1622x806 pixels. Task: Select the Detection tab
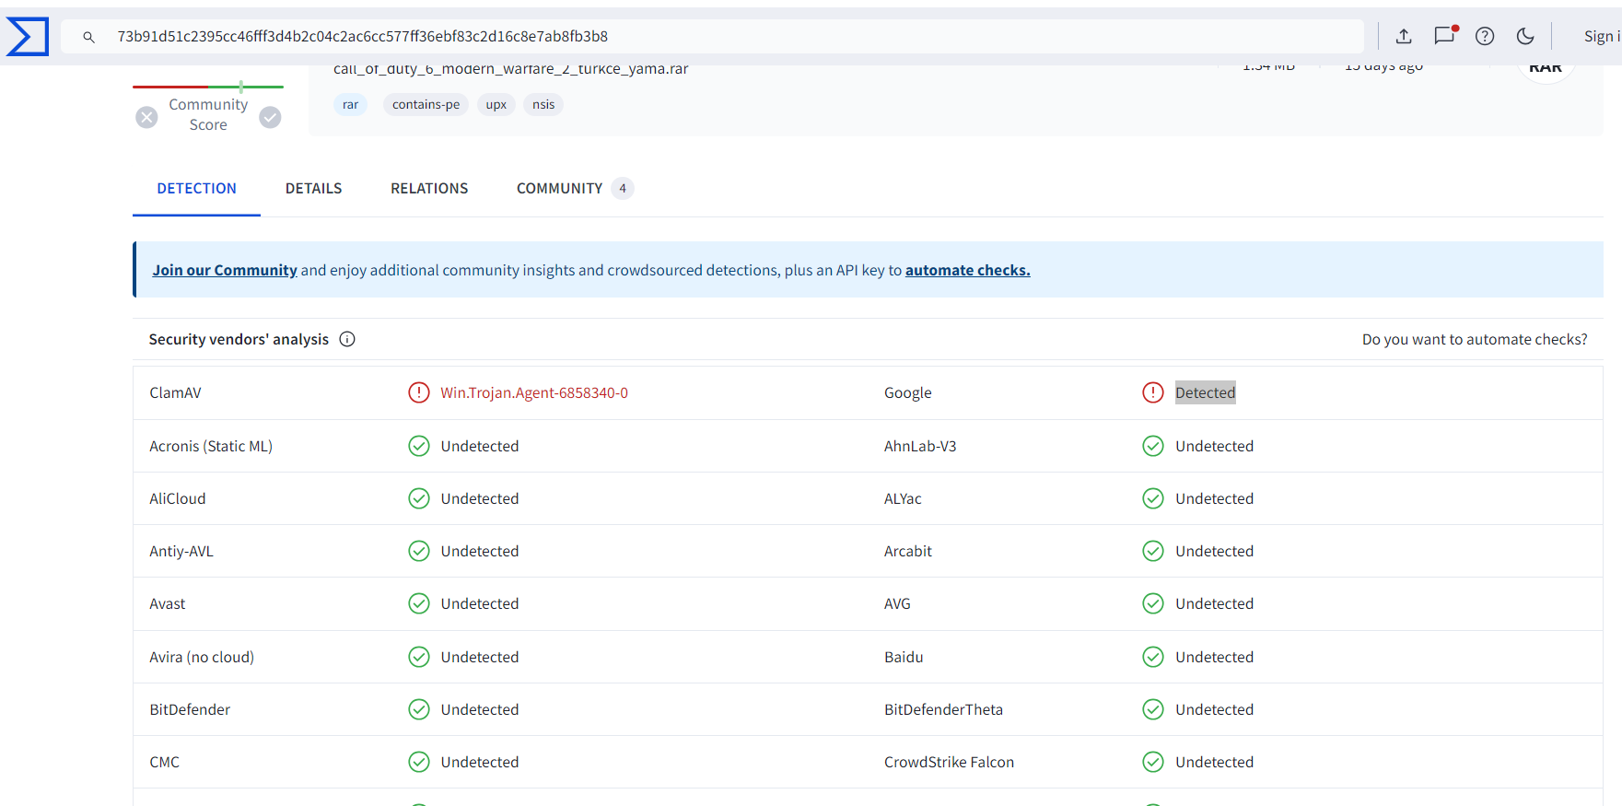click(x=196, y=188)
